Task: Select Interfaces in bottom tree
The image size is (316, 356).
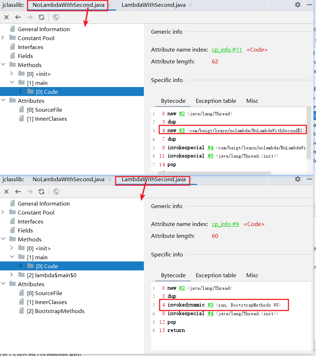Action: tap(30, 222)
